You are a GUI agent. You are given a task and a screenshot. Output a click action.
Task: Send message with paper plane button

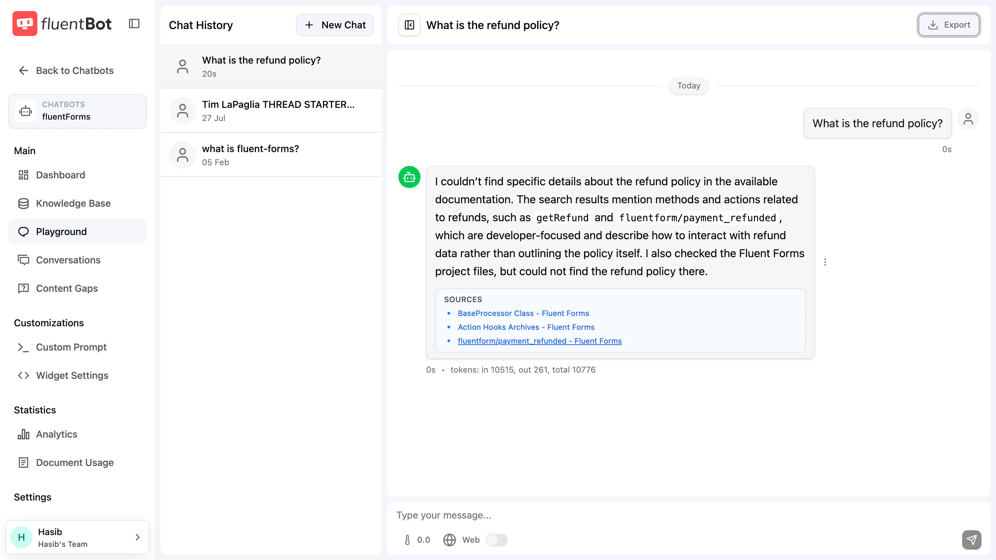tap(971, 540)
